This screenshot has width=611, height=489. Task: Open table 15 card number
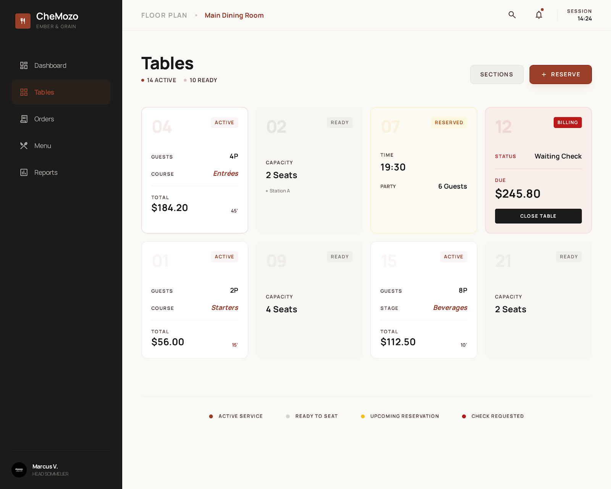point(389,261)
